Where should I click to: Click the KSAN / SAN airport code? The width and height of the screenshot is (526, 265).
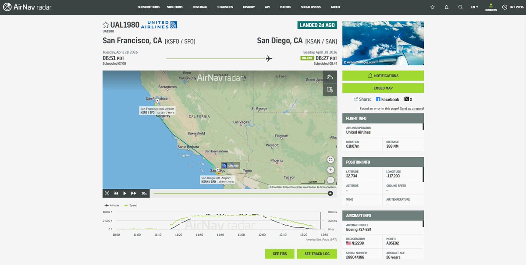tap(321, 42)
